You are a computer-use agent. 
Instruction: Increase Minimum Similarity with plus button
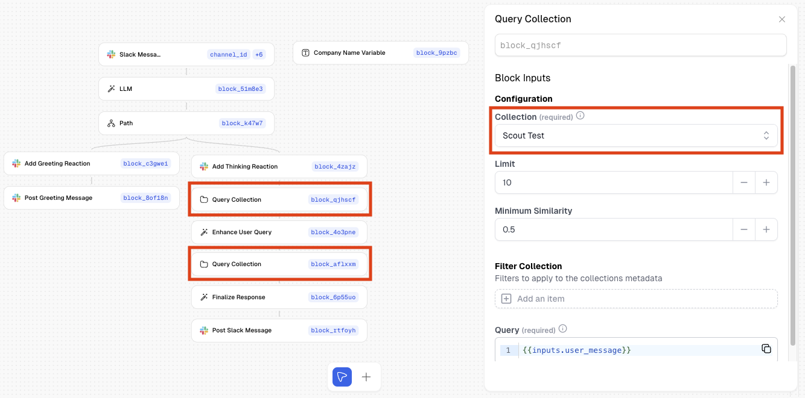(766, 229)
